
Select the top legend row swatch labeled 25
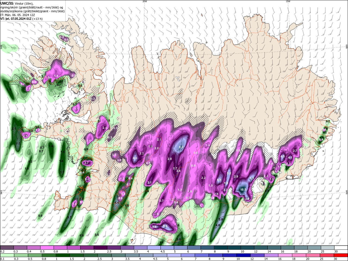point(328,248)
